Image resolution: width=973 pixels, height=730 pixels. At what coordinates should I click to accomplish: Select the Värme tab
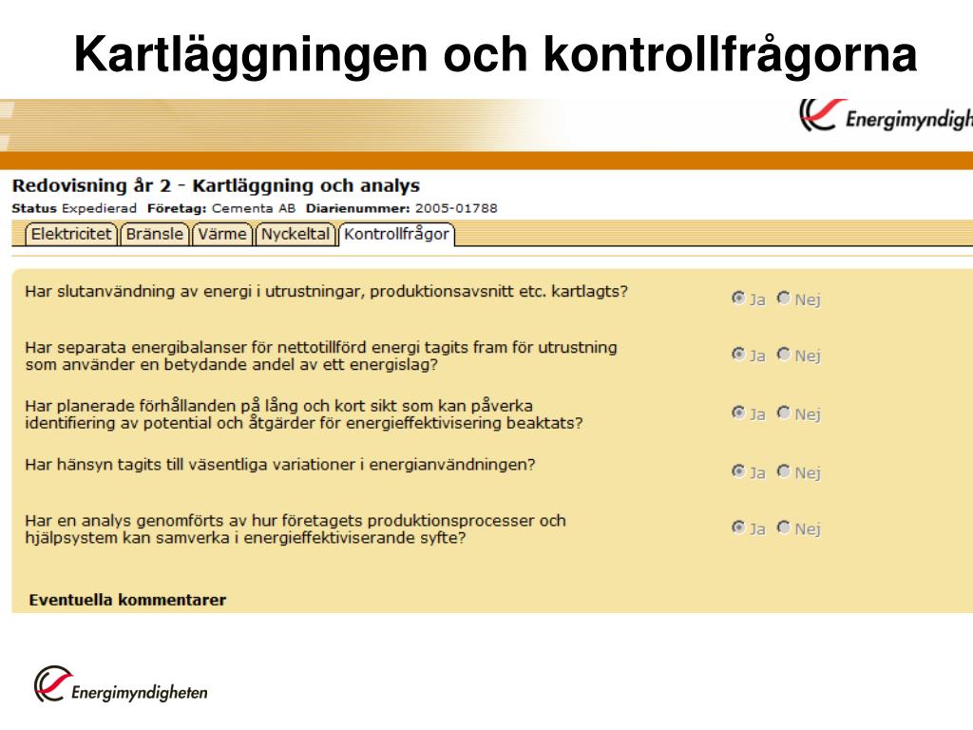click(222, 235)
